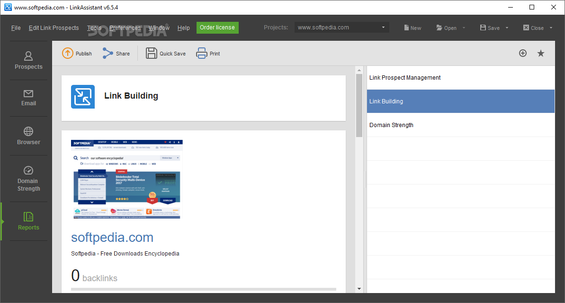This screenshot has width=565, height=303.
Task: Select the Domain Strength report template
Action: [x=460, y=125]
